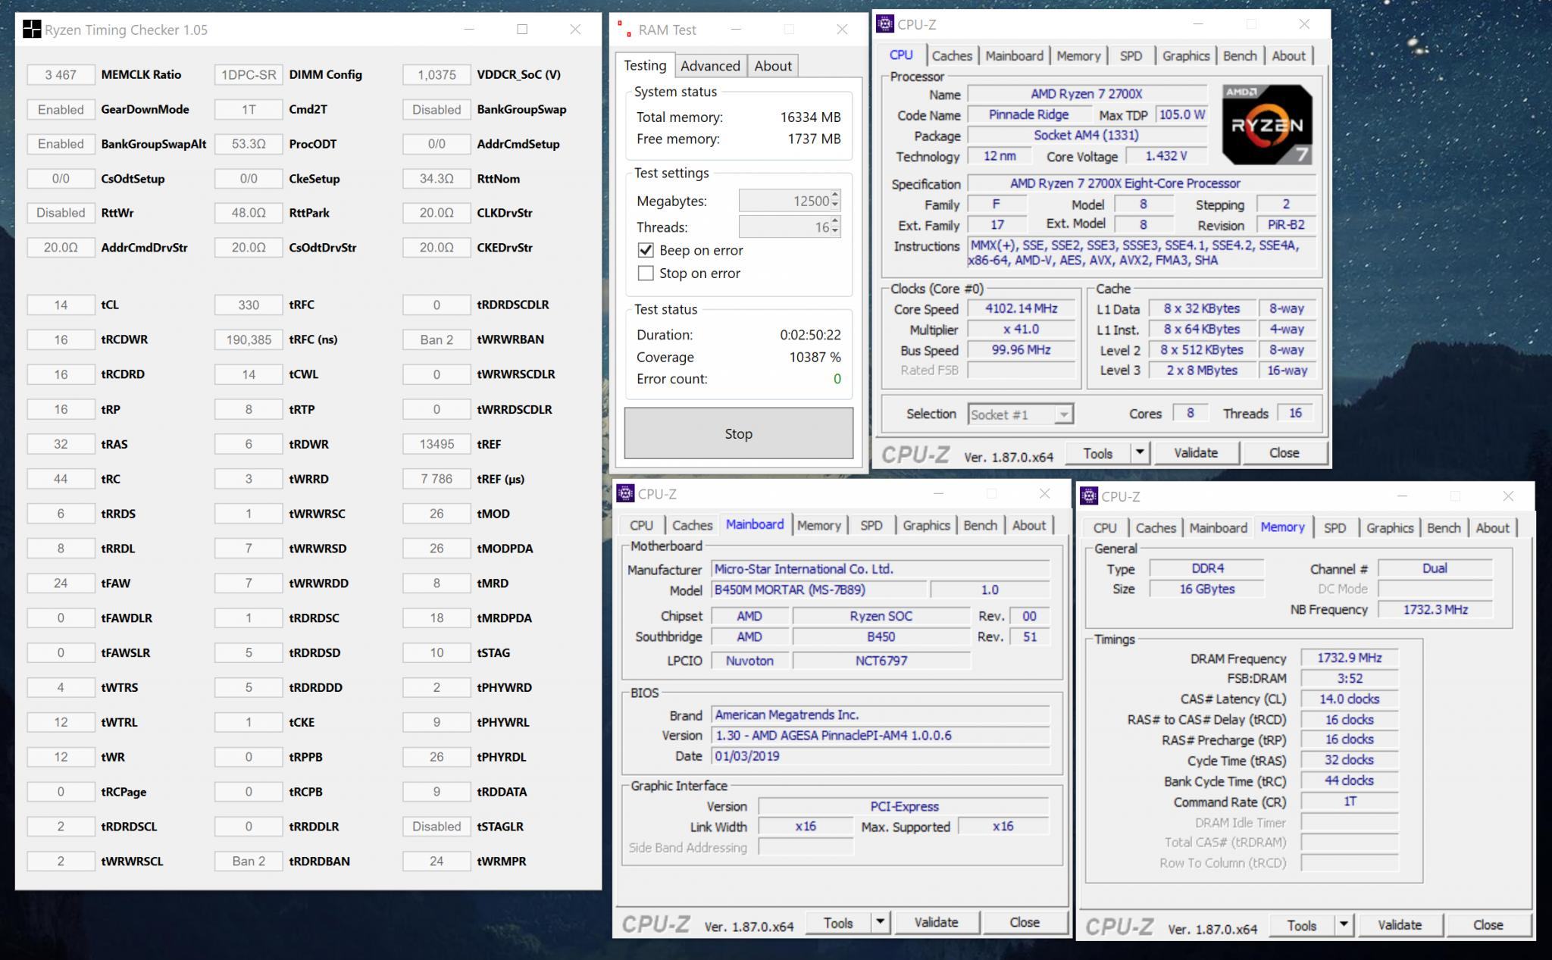Click the Core Speed value 4102.14 MHz
Image resolution: width=1552 pixels, height=960 pixels.
click(x=1021, y=308)
